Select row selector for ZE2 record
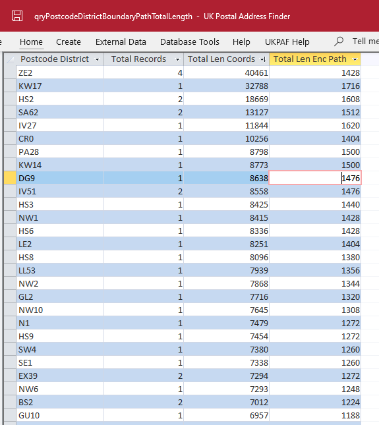The height and width of the screenshot is (425, 379). pos(10,72)
